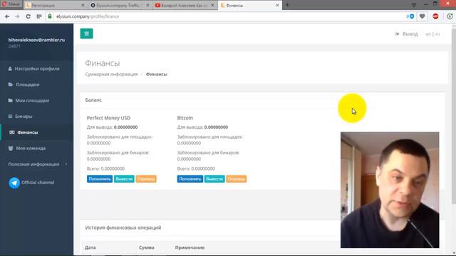
Task: Close the Регистрация tab
Action: point(83,5)
